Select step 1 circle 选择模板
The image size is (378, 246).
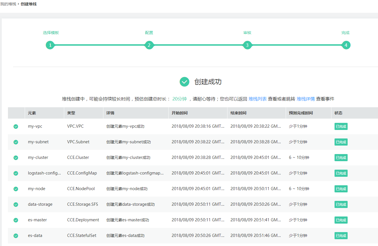pyautogui.click(x=50, y=45)
